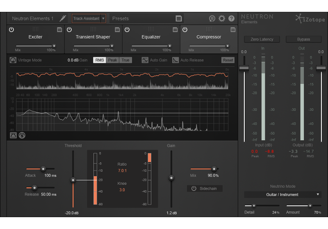The image size is (328, 229).
Task: Select RMS level detection mode
Action: pyautogui.click(x=100, y=60)
